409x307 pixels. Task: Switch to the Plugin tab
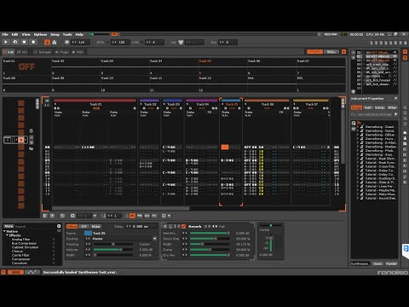(62, 52)
